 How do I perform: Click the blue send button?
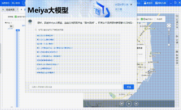point(129,87)
